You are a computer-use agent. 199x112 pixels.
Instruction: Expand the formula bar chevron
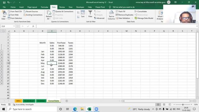(x=197, y=26)
